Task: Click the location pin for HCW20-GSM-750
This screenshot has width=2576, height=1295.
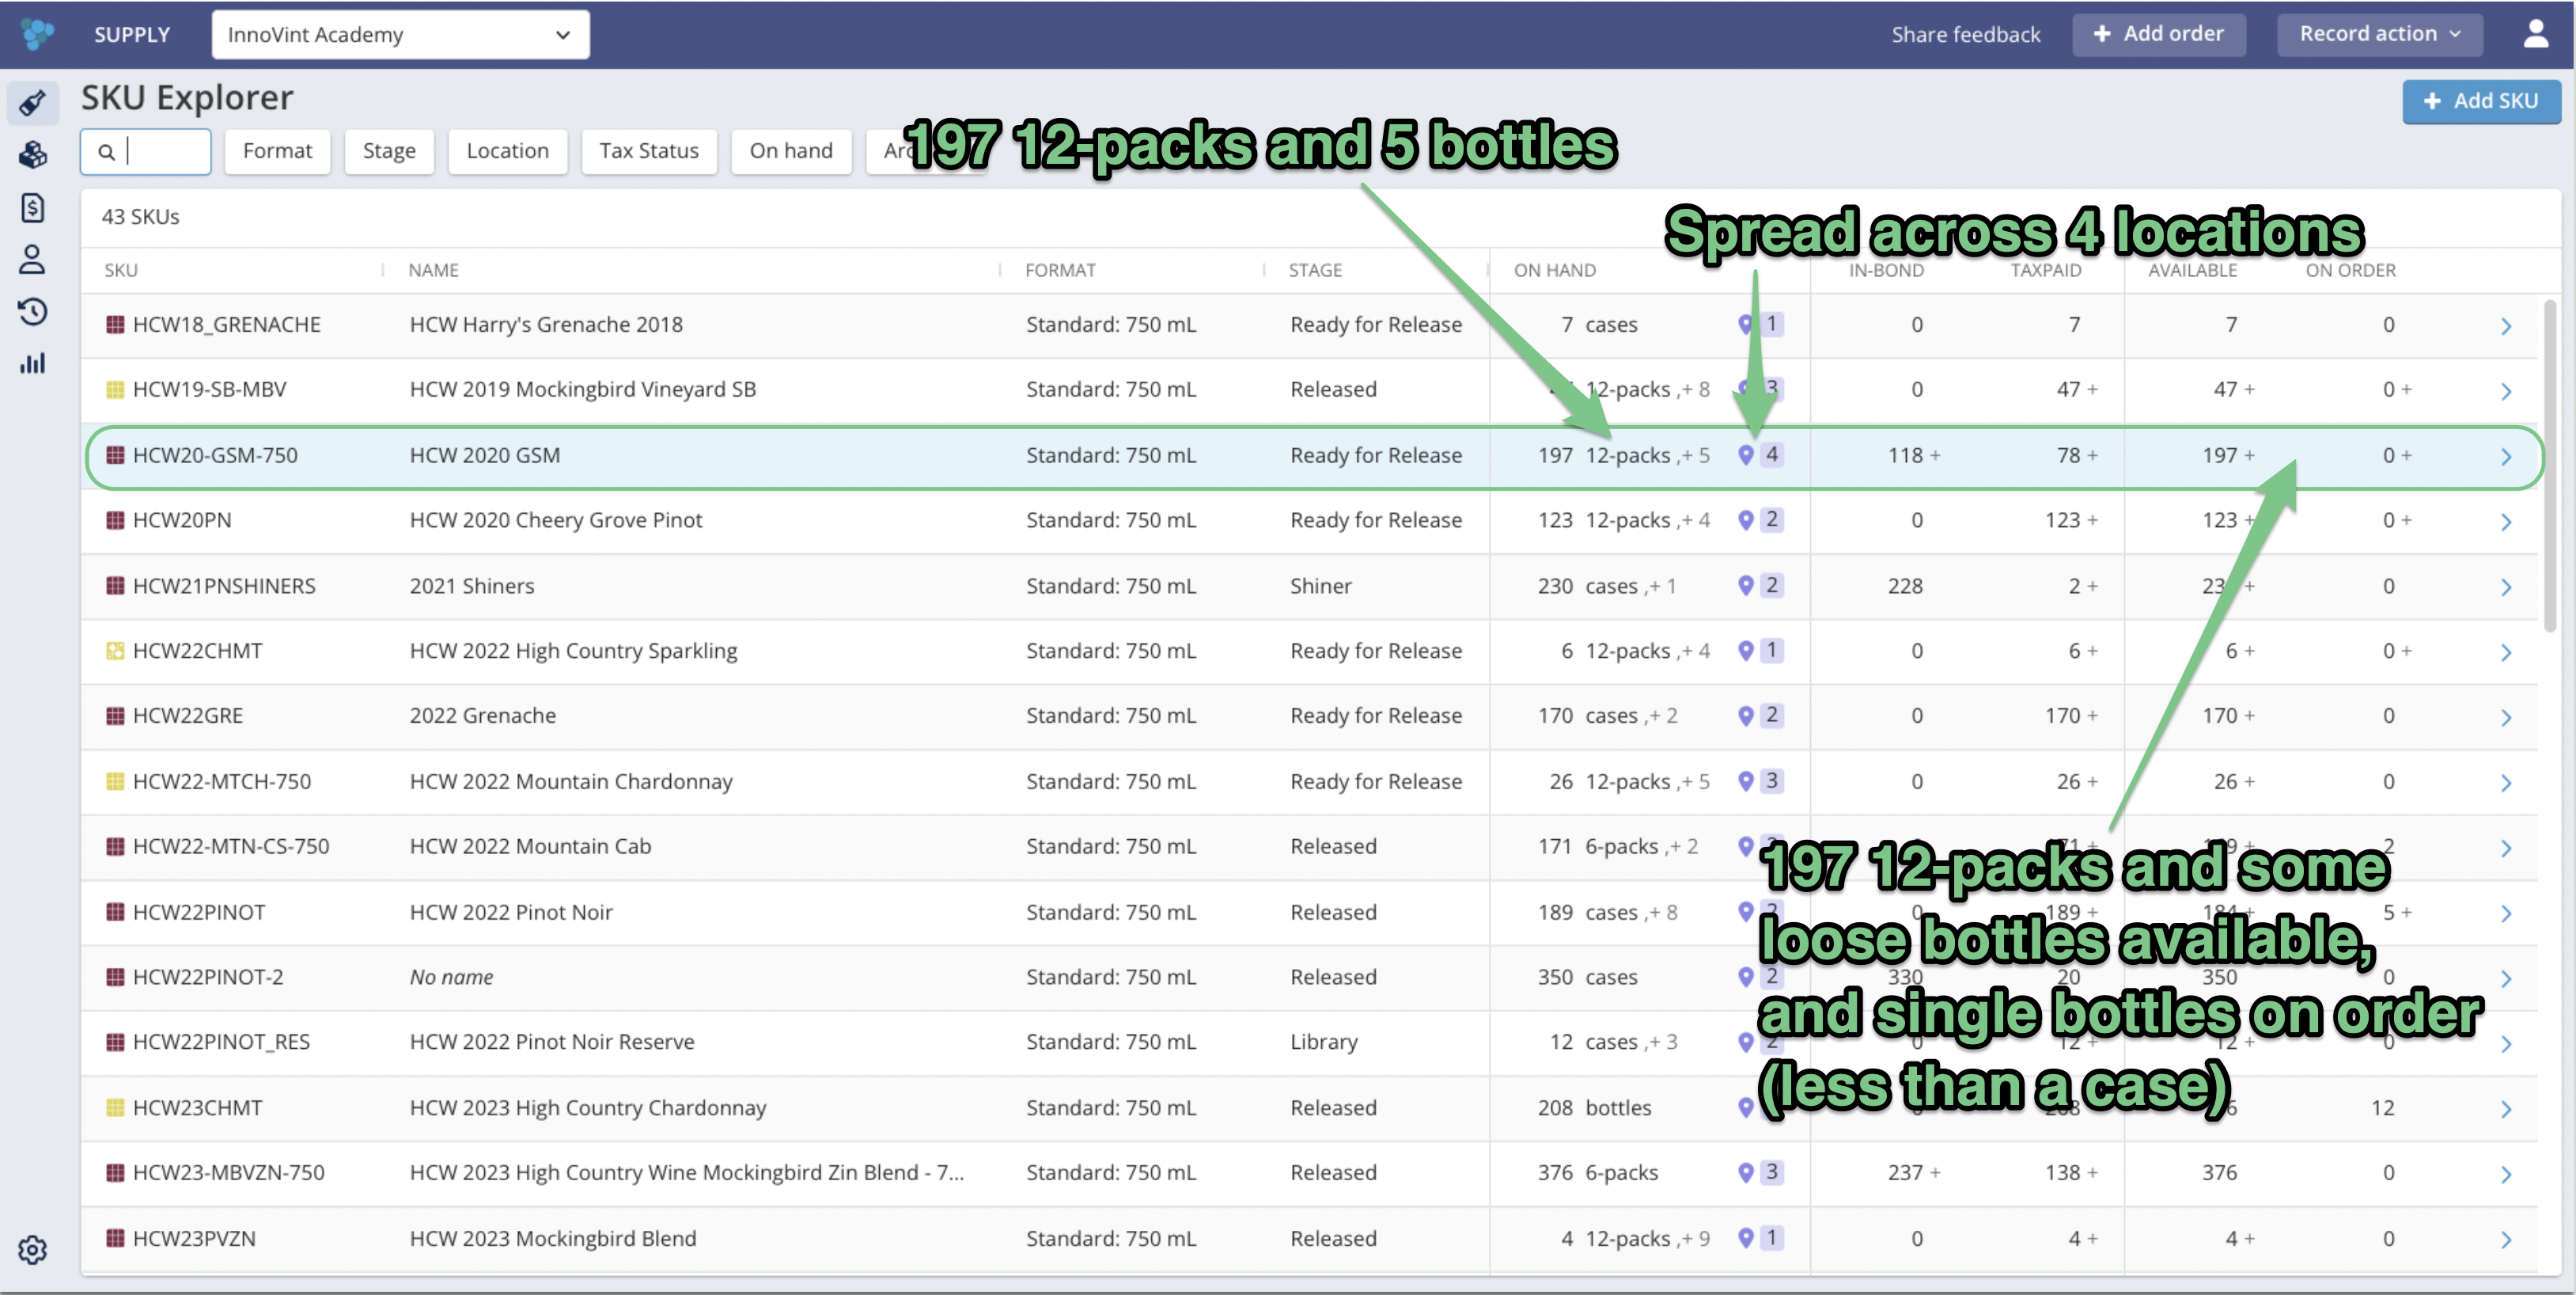Action: pos(1745,454)
